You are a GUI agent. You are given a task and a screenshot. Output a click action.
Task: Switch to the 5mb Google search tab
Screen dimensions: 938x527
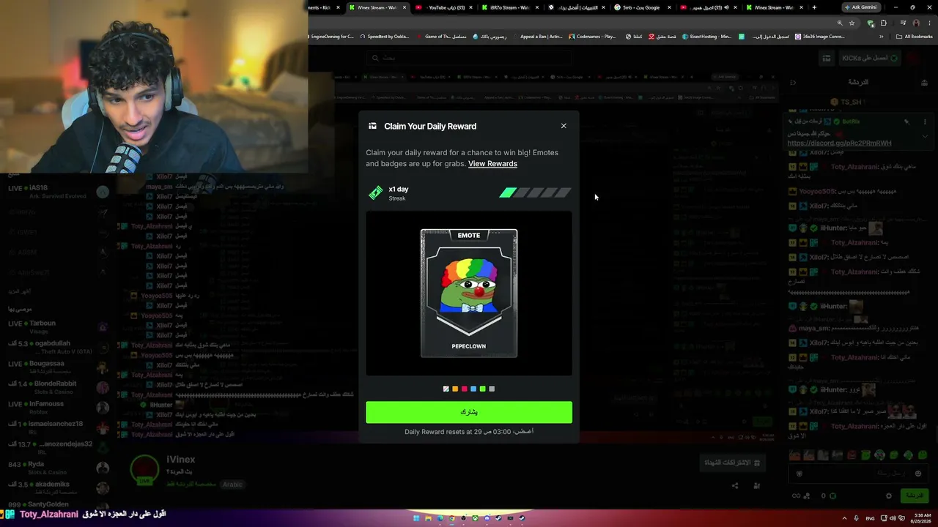[x=642, y=7]
